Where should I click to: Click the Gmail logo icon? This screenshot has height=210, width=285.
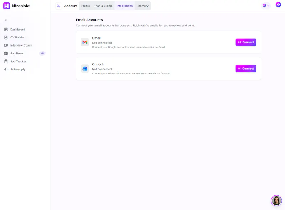click(85, 42)
